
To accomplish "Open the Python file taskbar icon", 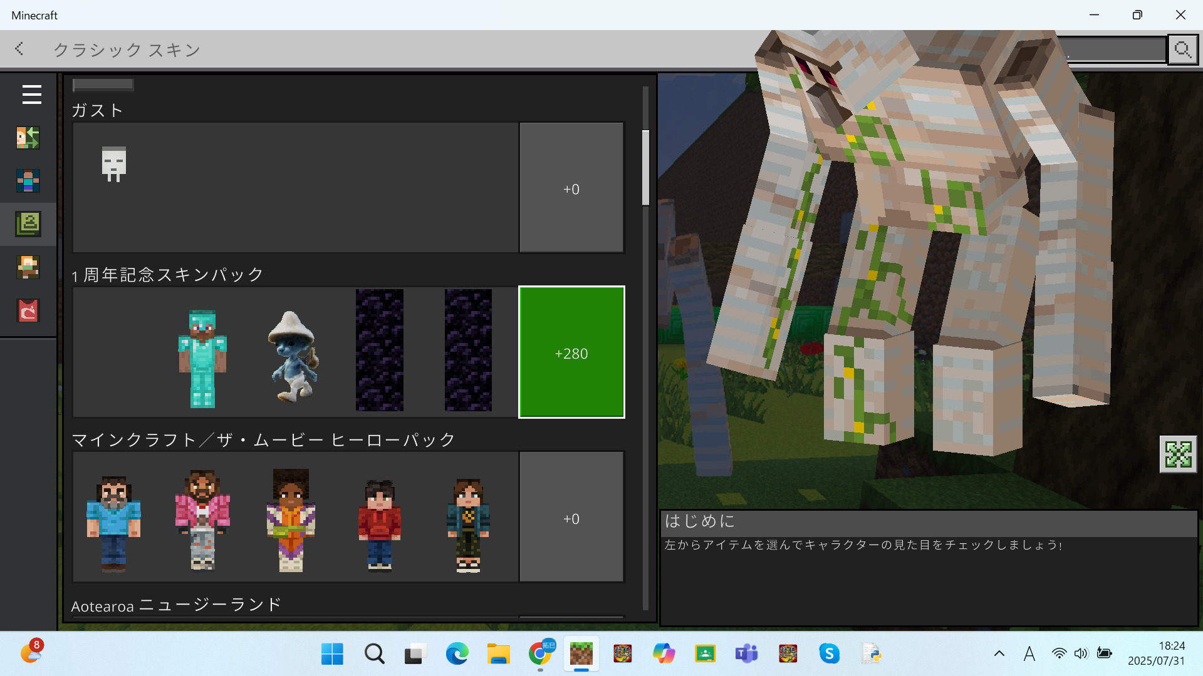I will point(871,654).
